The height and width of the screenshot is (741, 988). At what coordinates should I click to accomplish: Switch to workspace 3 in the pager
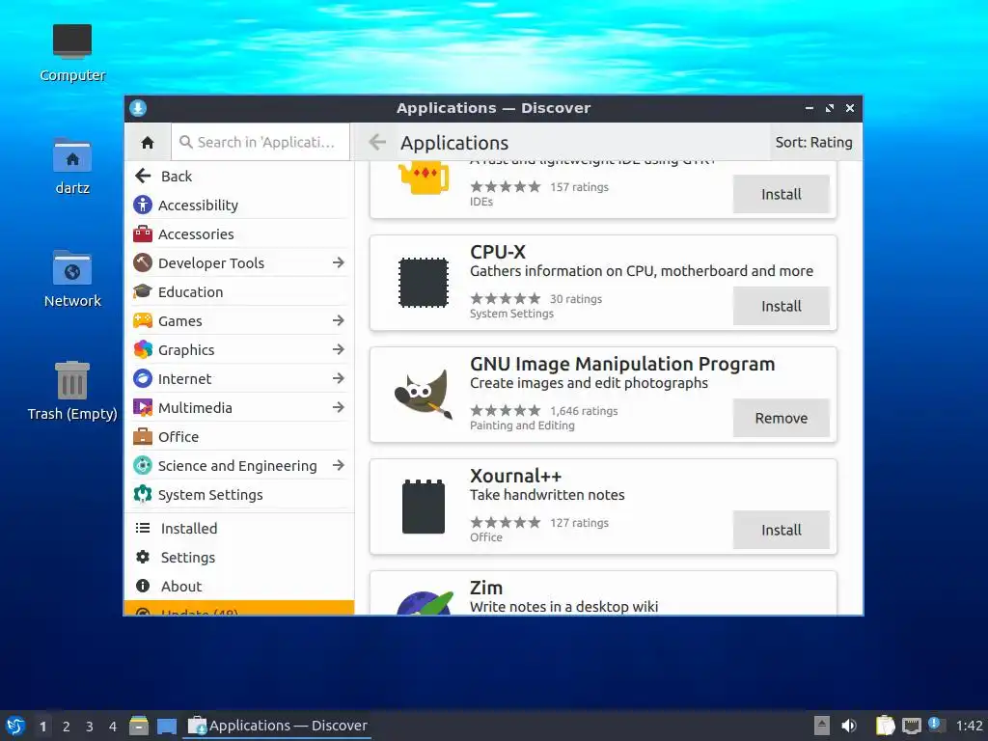tap(90, 727)
